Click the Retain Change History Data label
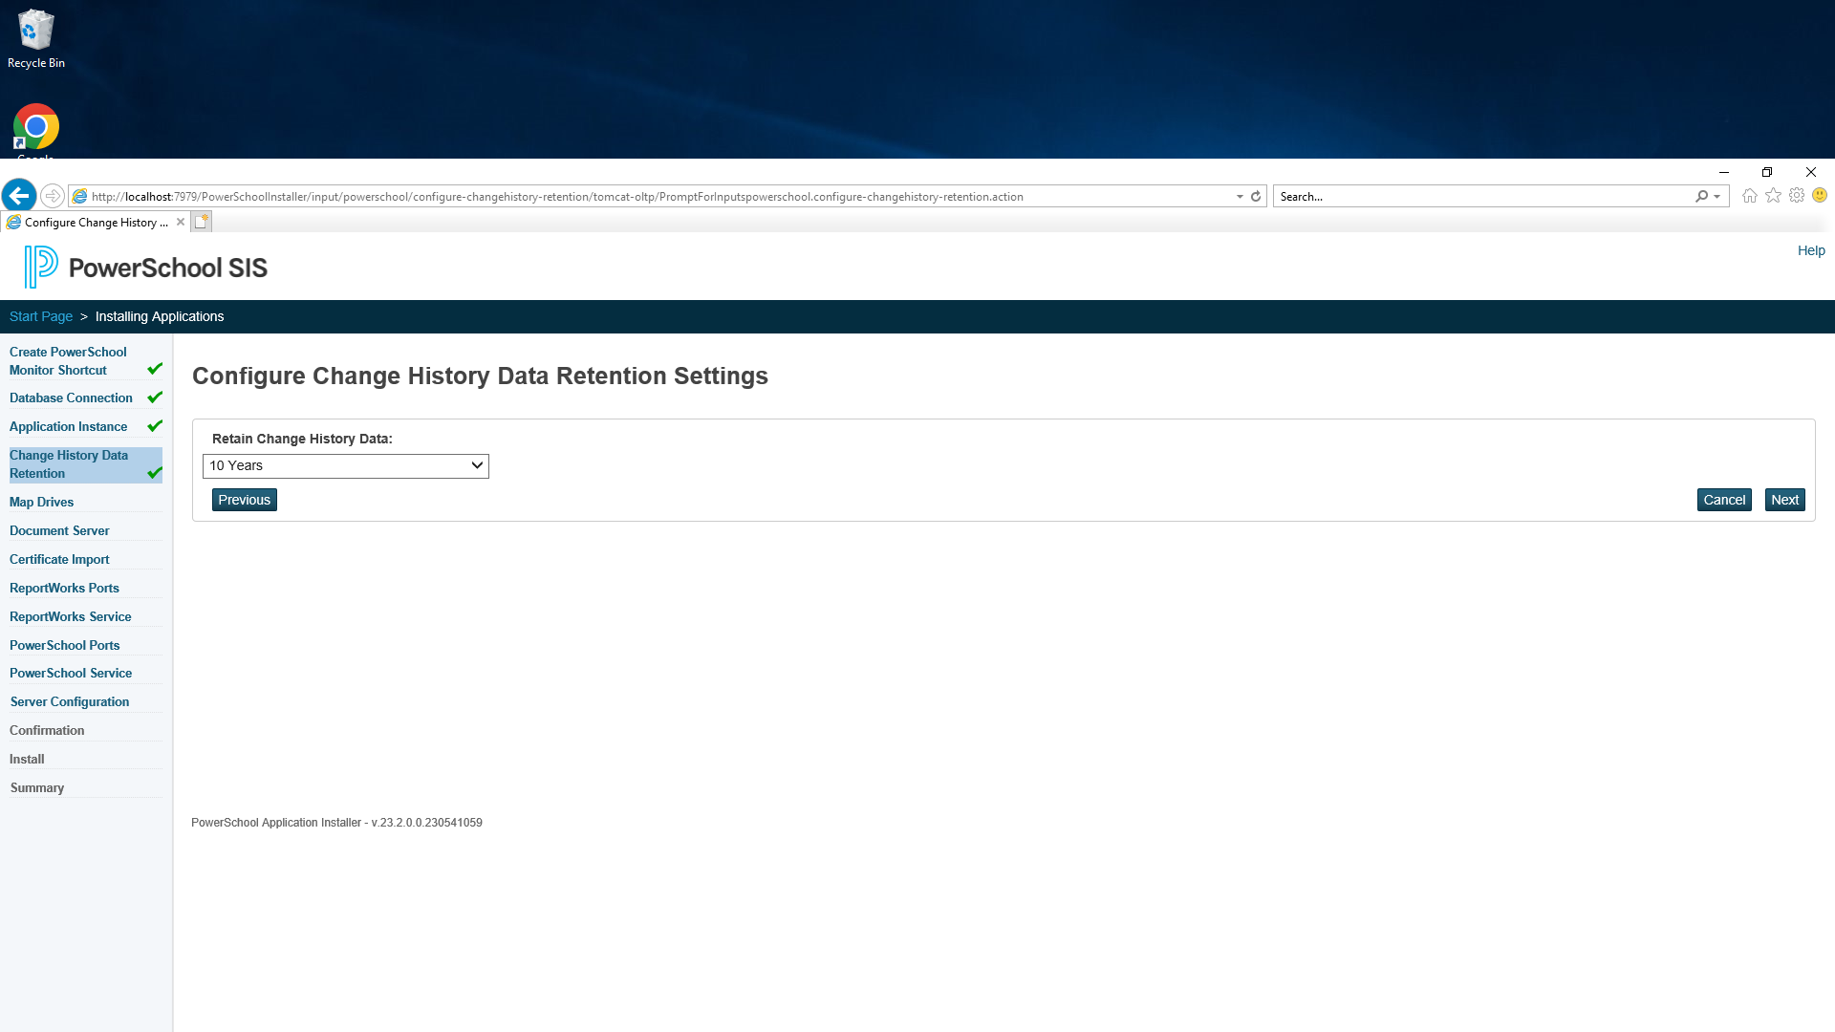 (302, 439)
